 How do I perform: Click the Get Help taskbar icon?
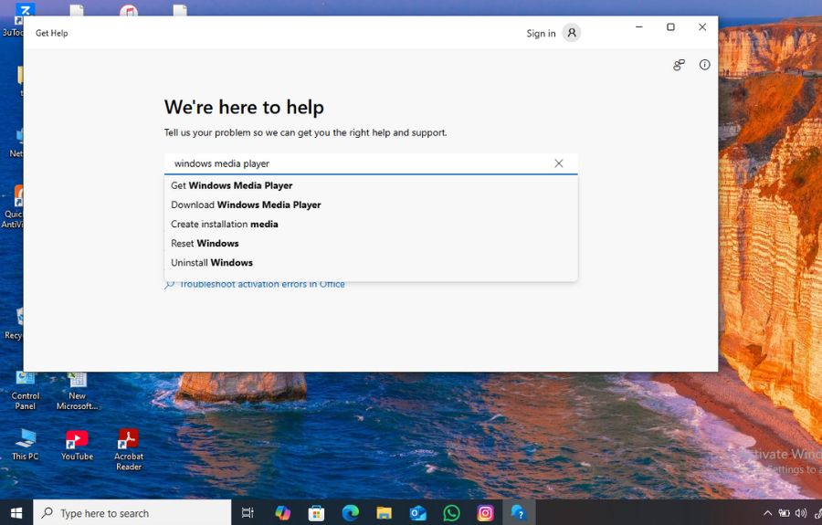[519, 513]
